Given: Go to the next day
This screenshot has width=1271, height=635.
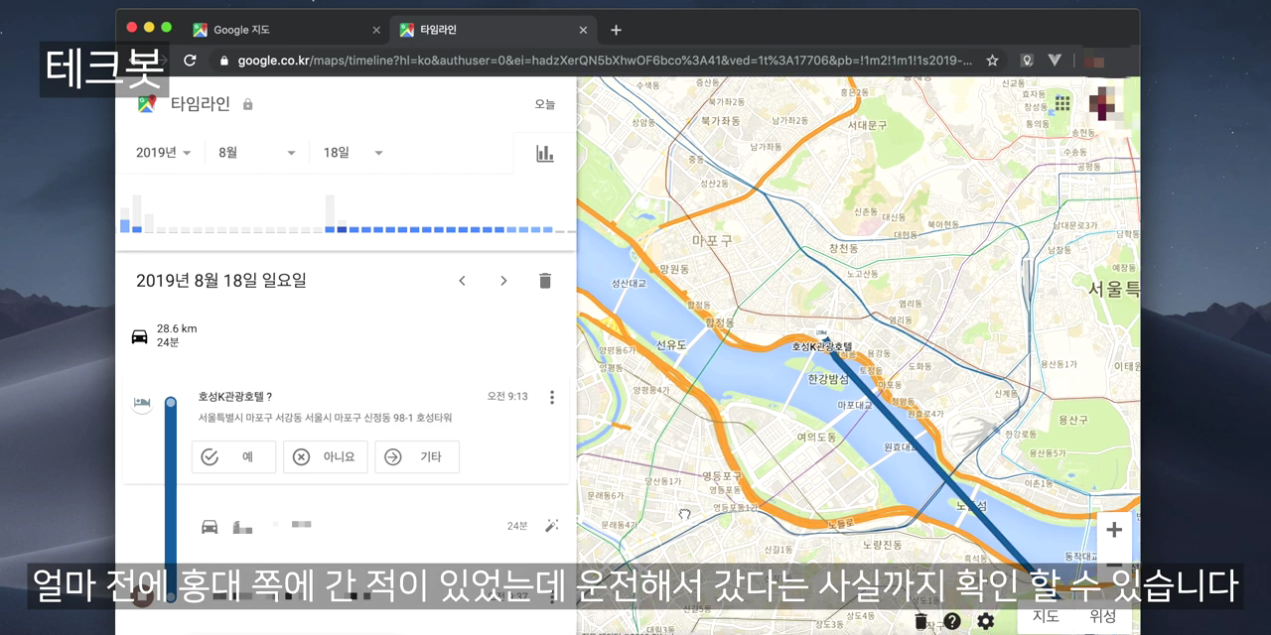Looking at the screenshot, I should [503, 281].
